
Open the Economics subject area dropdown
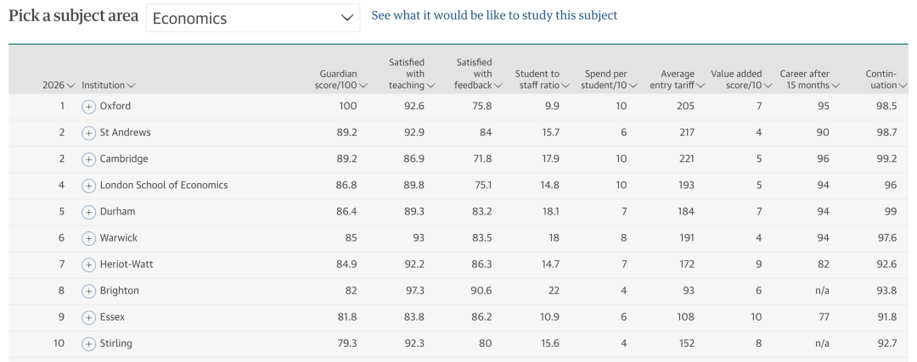253,18
